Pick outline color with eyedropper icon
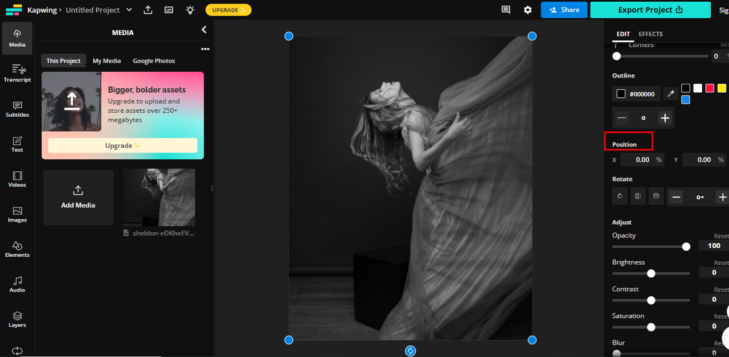The height and width of the screenshot is (357, 729). (x=671, y=94)
